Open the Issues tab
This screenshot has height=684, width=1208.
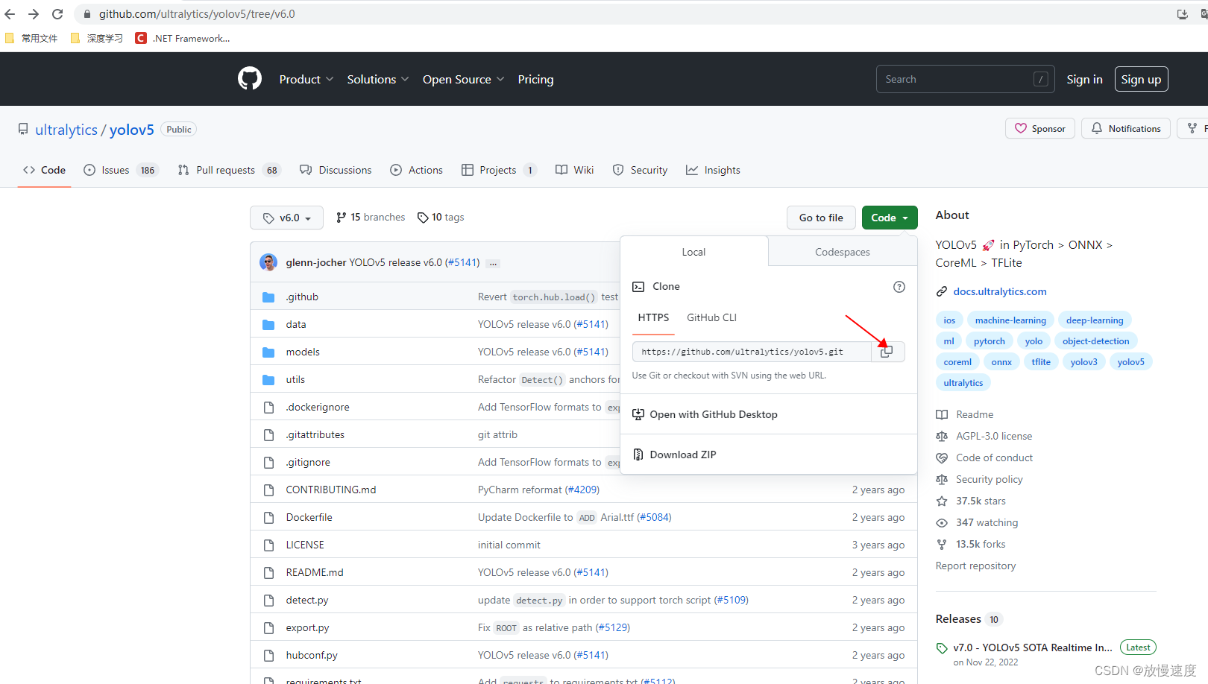(x=121, y=170)
